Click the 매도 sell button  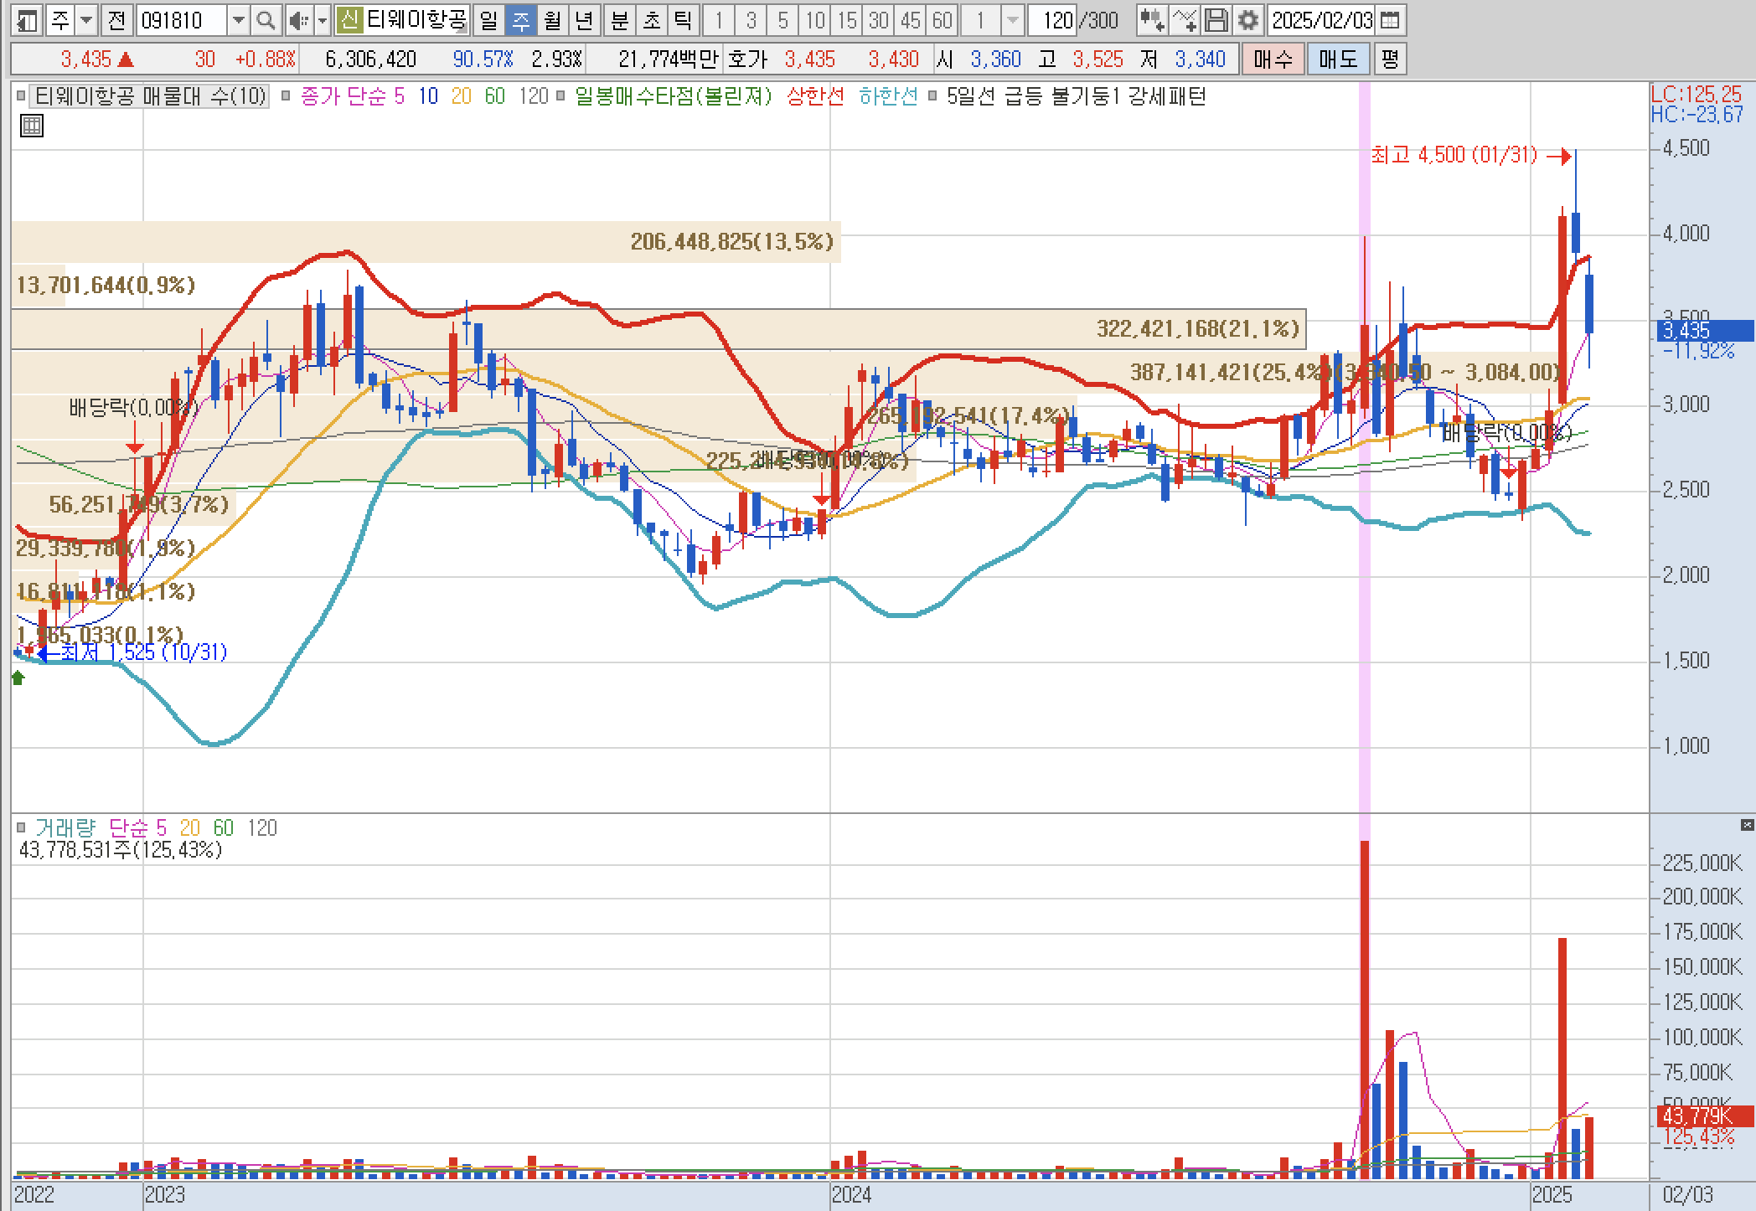click(x=1338, y=59)
